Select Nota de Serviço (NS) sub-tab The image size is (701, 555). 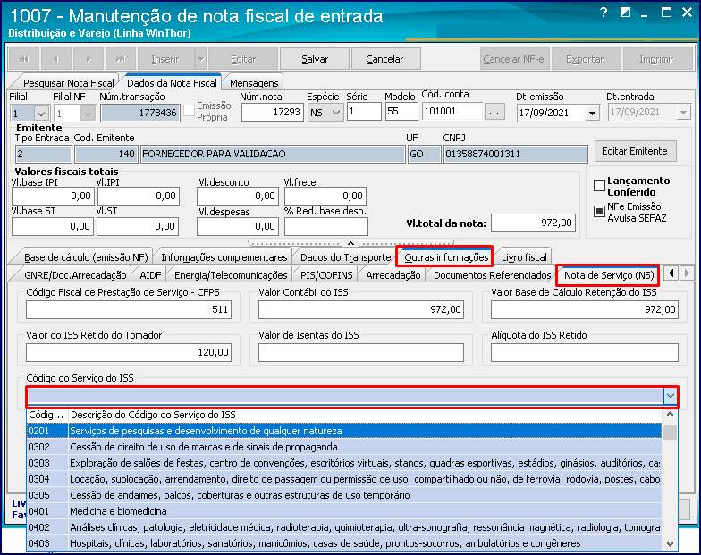[x=609, y=275]
